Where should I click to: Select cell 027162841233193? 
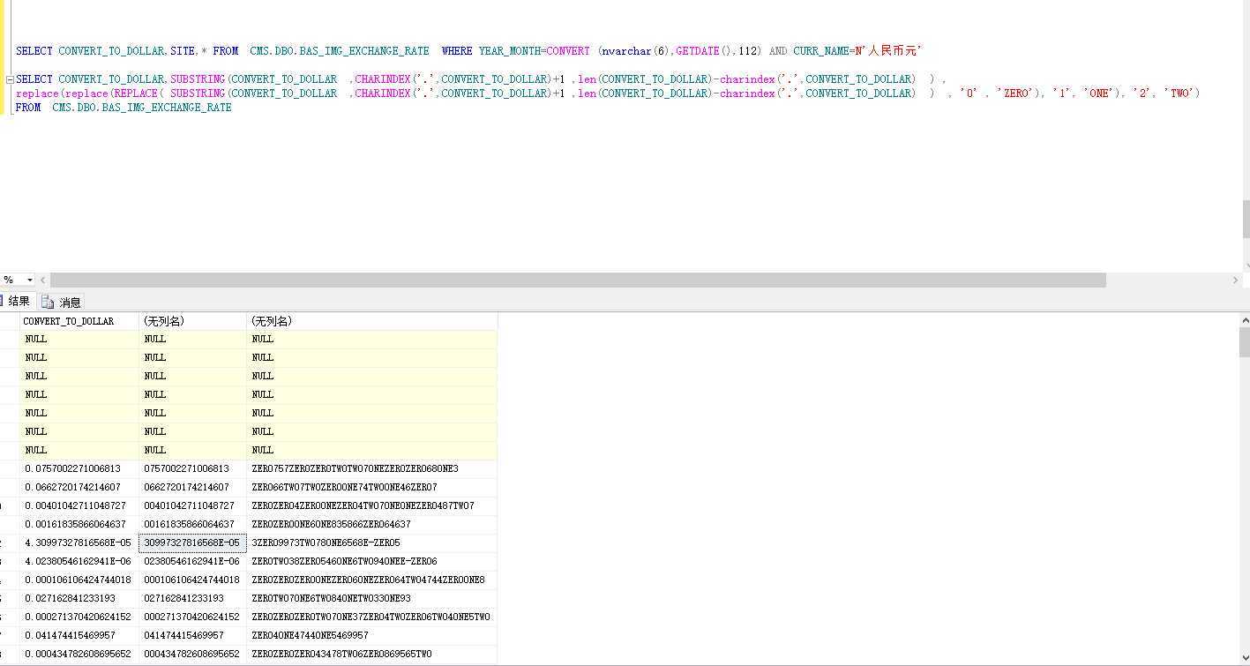pos(192,598)
